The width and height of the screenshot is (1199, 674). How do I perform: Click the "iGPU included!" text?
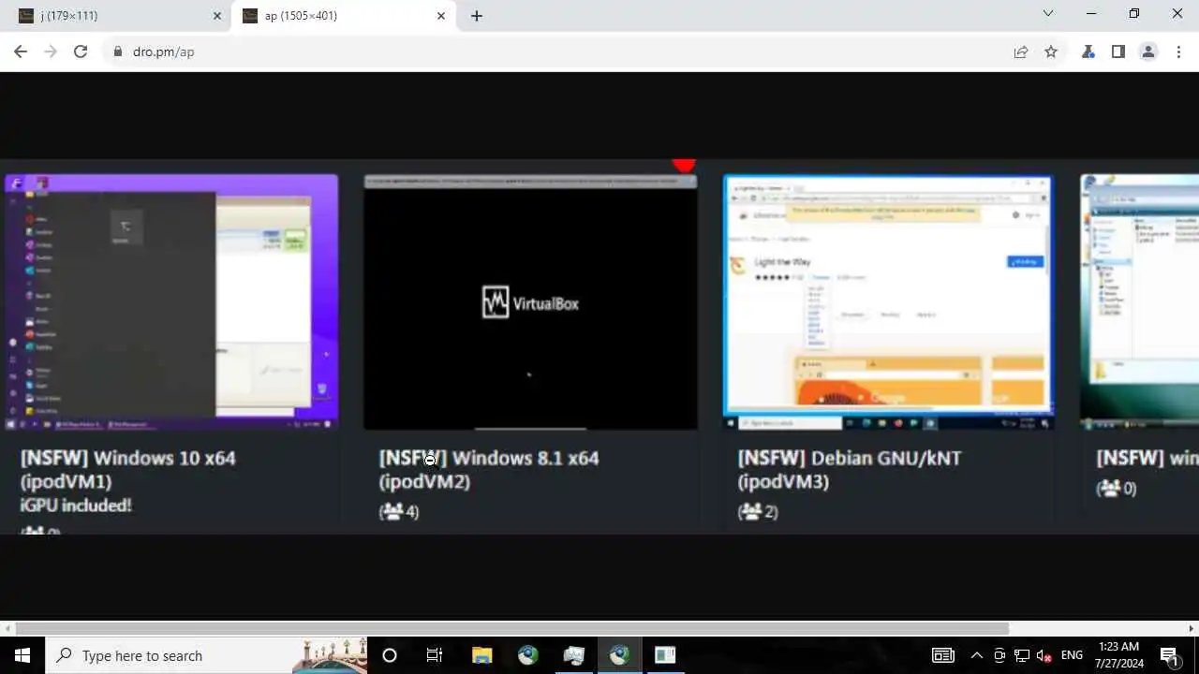(x=76, y=505)
